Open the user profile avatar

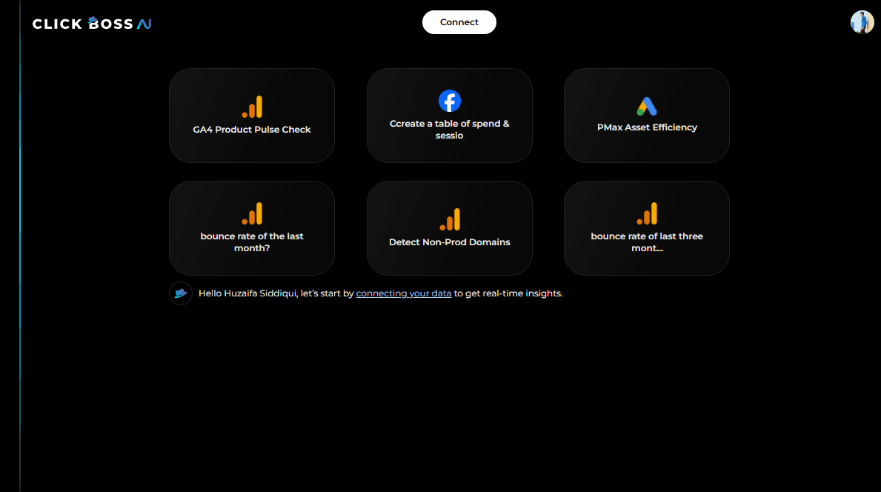click(862, 22)
